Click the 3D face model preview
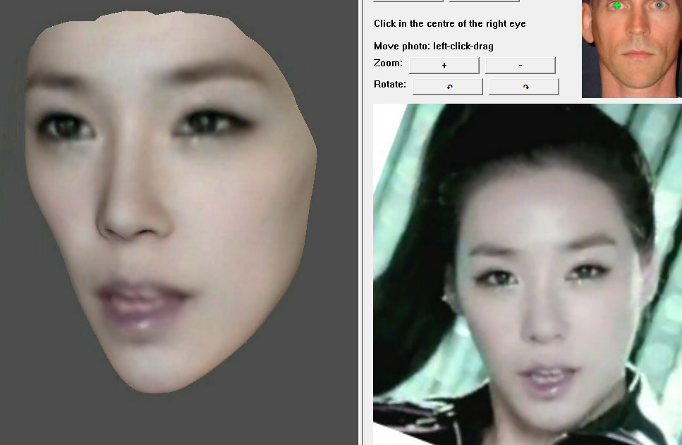The height and width of the screenshot is (445, 682). coord(171,202)
